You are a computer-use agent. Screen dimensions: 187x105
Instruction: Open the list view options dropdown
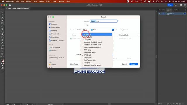click(79, 30)
